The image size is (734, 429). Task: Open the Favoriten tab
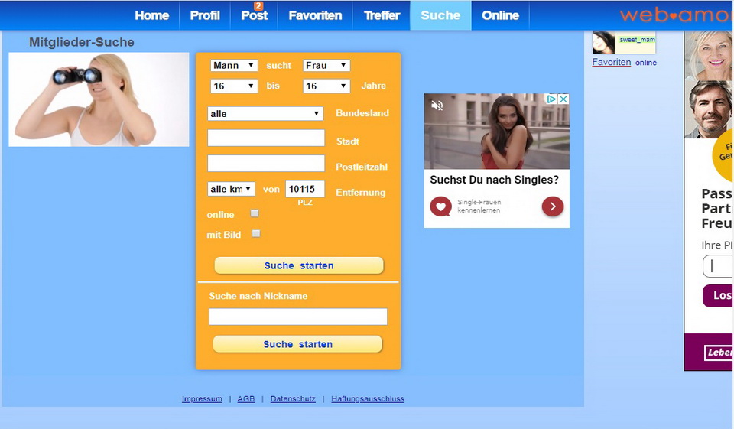point(315,15)
